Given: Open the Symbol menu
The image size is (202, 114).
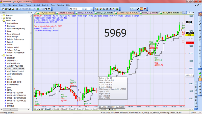Looking at the screenshot, I should coord(37,5).
